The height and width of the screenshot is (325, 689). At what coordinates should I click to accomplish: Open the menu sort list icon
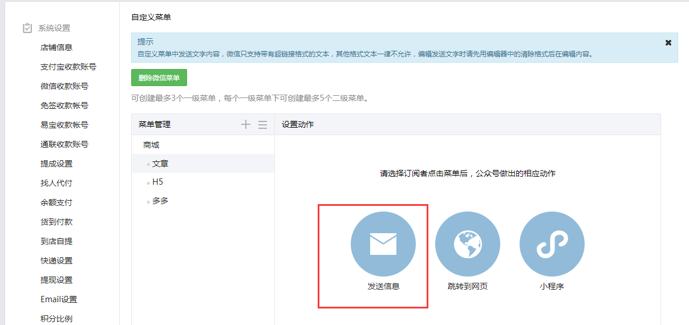click(262, 124)
